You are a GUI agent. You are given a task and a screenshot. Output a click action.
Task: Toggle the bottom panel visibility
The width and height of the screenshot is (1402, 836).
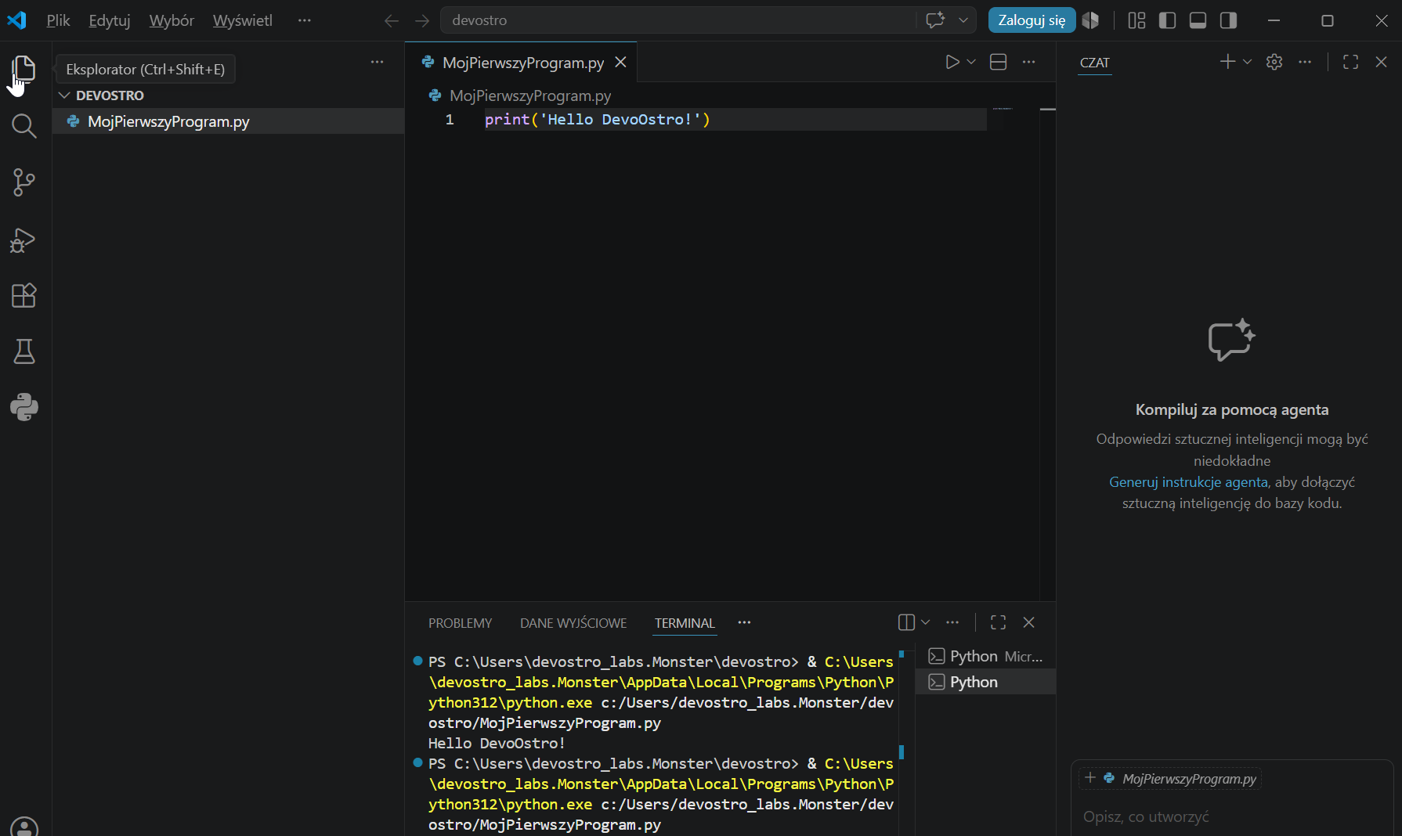click(1198, 20)
